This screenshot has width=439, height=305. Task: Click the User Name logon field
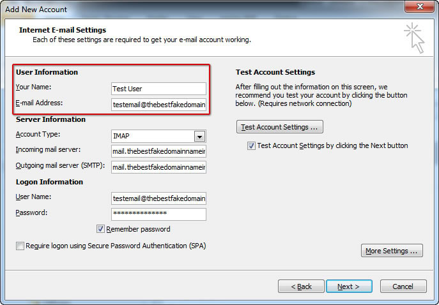coord(158,198)
